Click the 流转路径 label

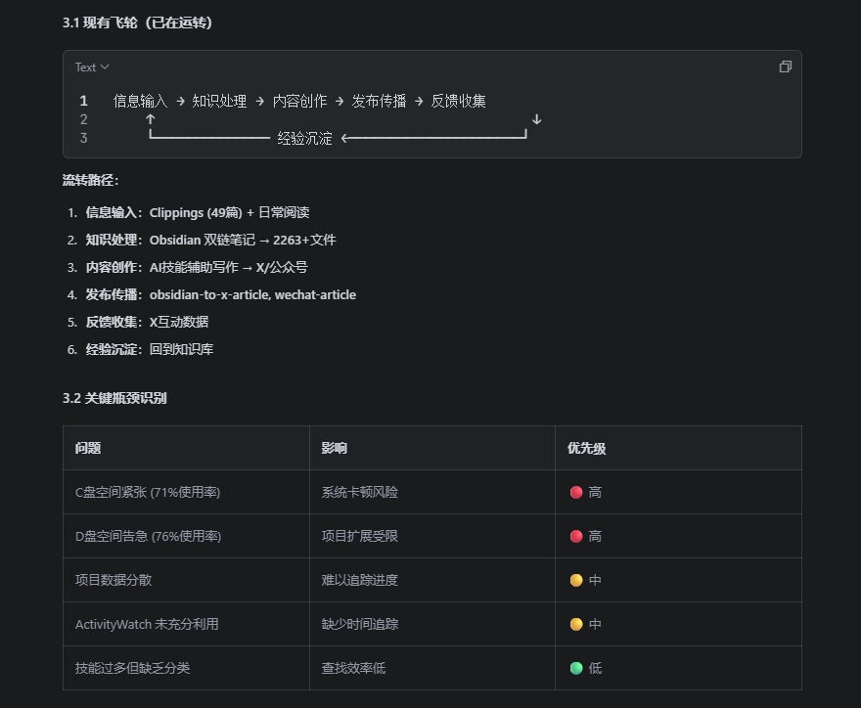pos(91,180)
